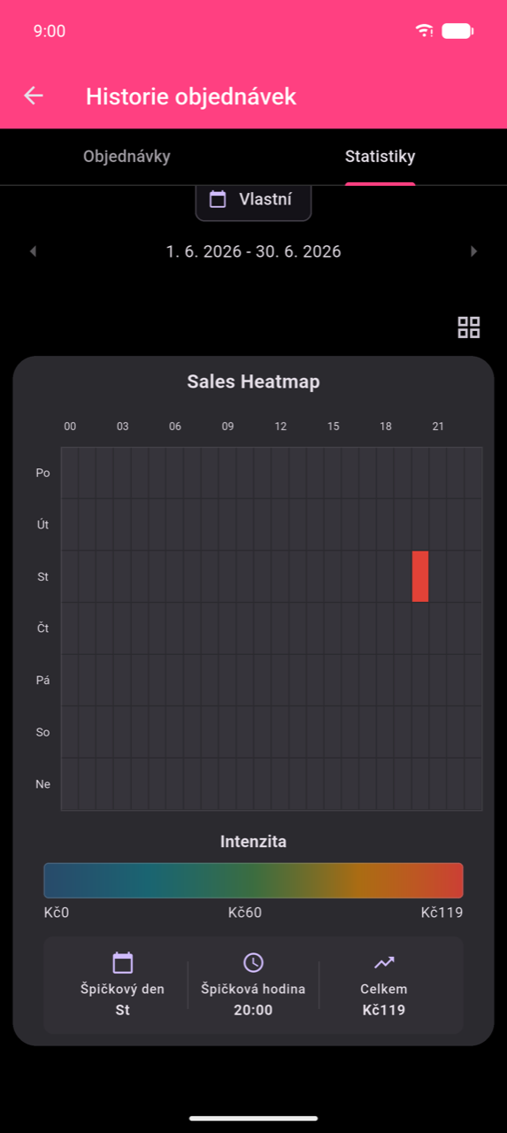
Task: Click the Sales Heatmap title
Action: 253,382
